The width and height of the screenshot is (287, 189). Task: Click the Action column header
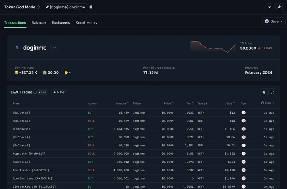pos(92,104)
